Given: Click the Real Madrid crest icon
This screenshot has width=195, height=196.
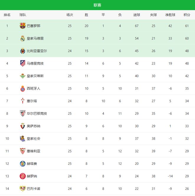Looking at the screenshot, I should coord(22,39).
